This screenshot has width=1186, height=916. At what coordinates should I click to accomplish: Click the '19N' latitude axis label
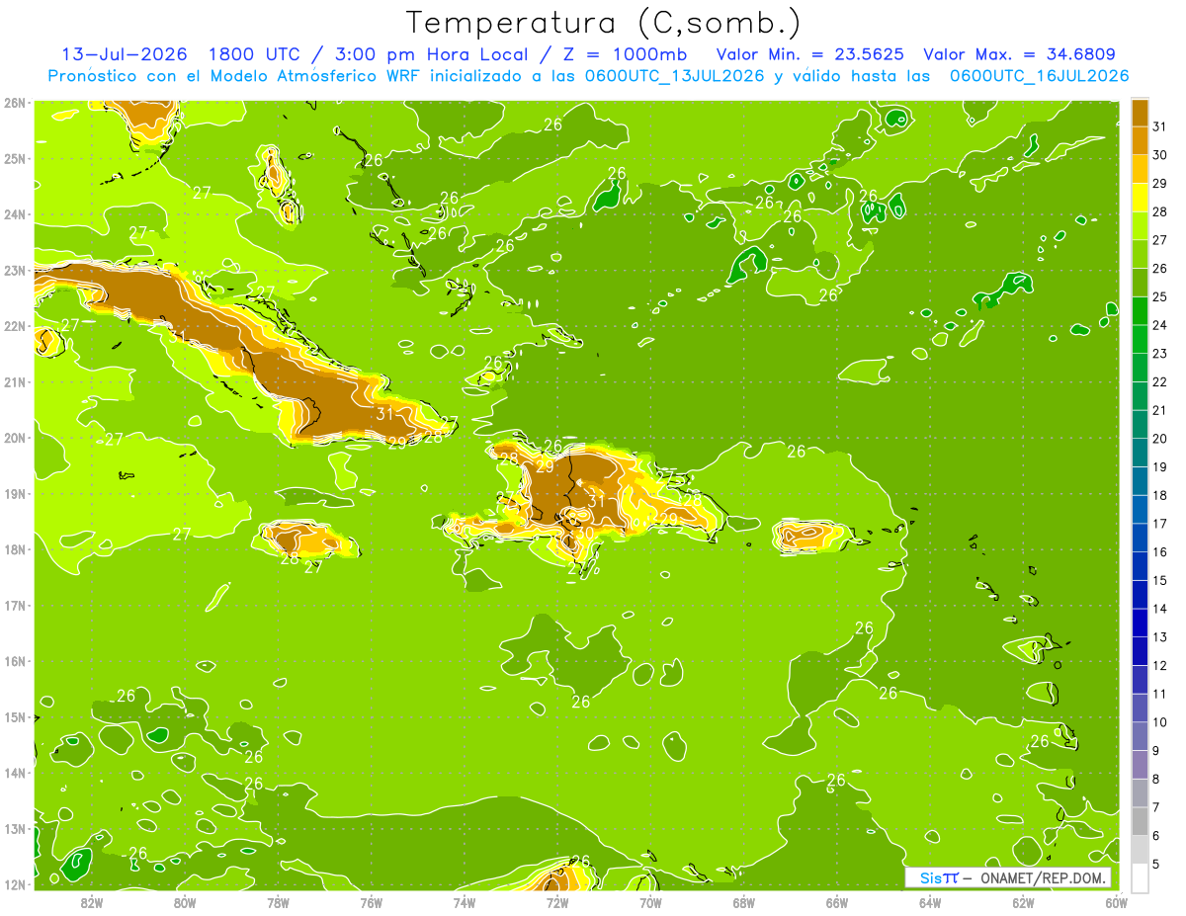tap(15, 493)
